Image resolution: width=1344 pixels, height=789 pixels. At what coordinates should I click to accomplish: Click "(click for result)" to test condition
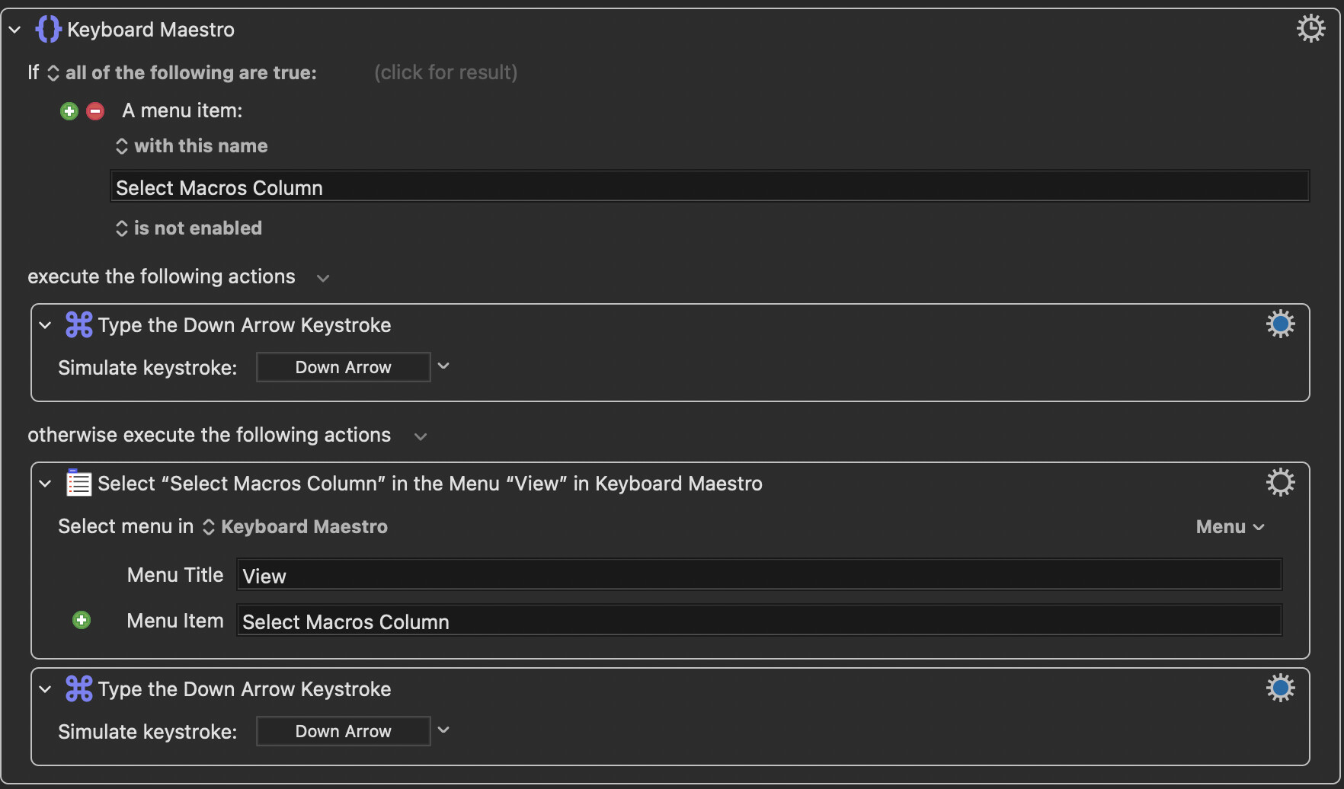[x=446, y=72]
